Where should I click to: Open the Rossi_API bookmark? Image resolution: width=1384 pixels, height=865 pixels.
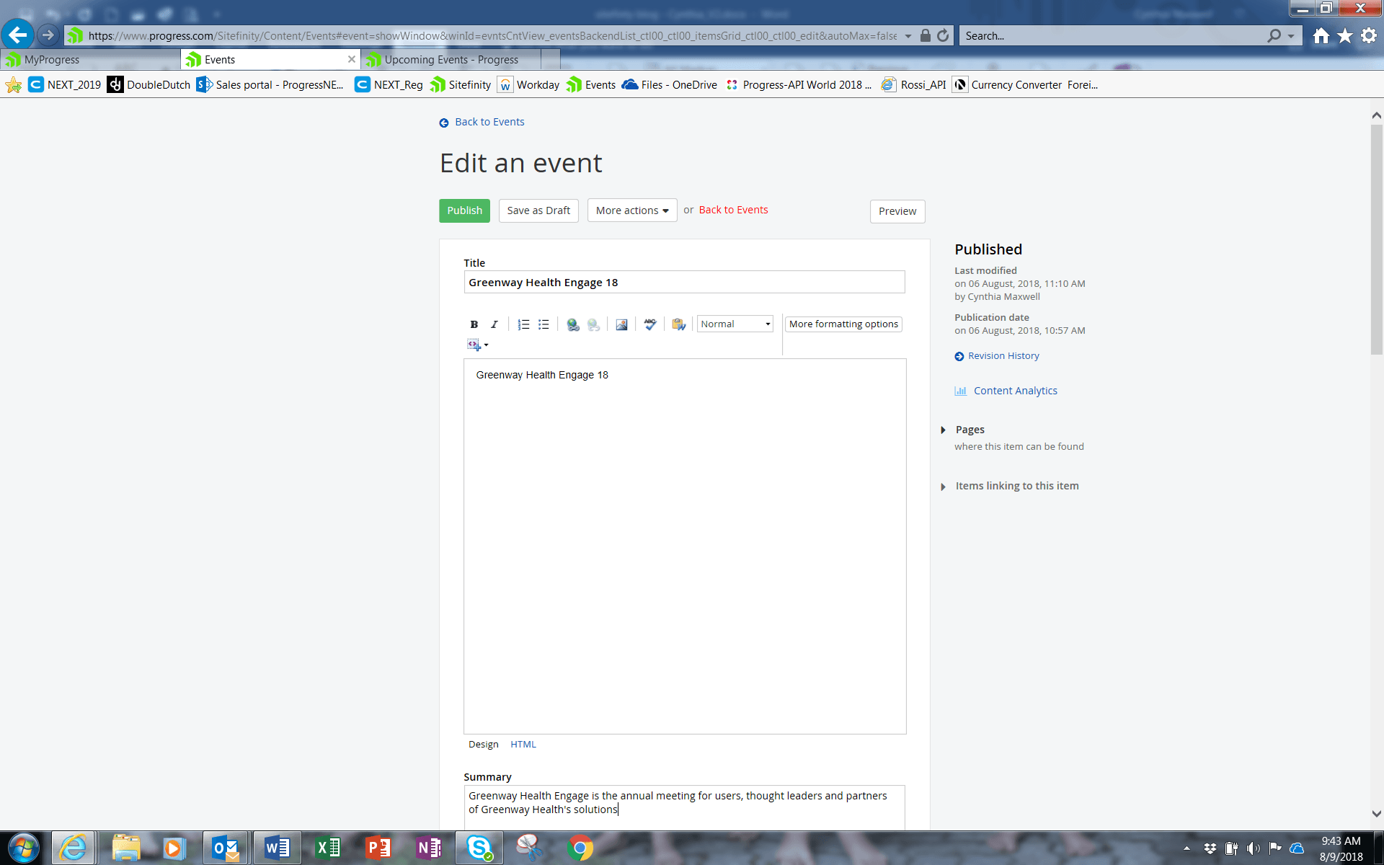pos(913,85)
